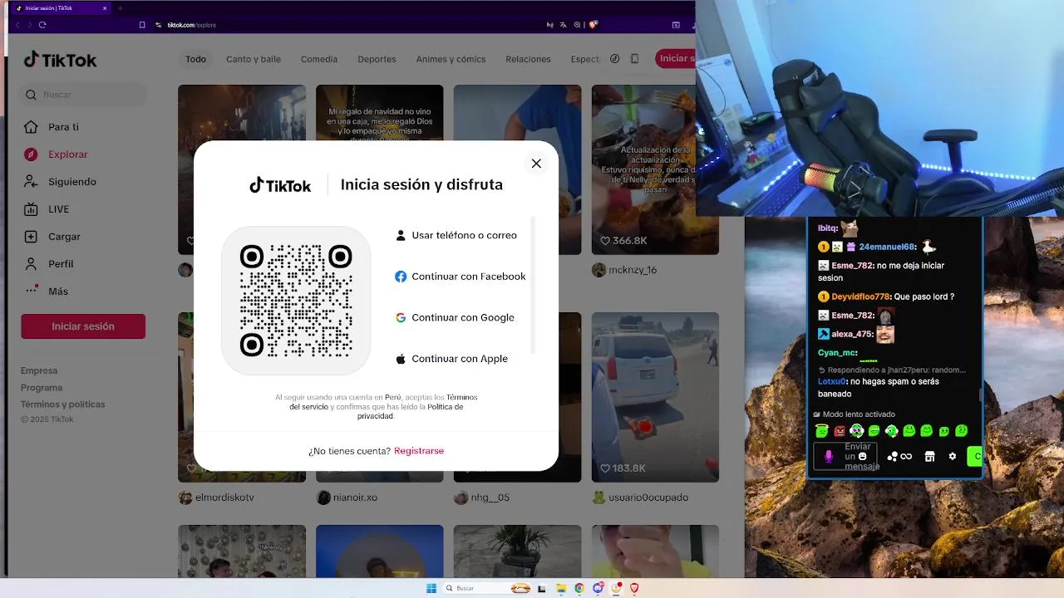
Task: Open Discord from taskbar
Action: pyautogui.click(x=598, y=588)
